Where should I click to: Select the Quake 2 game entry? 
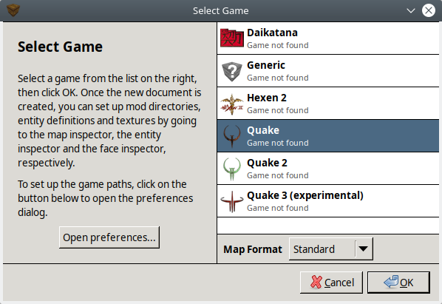point(328,169)
